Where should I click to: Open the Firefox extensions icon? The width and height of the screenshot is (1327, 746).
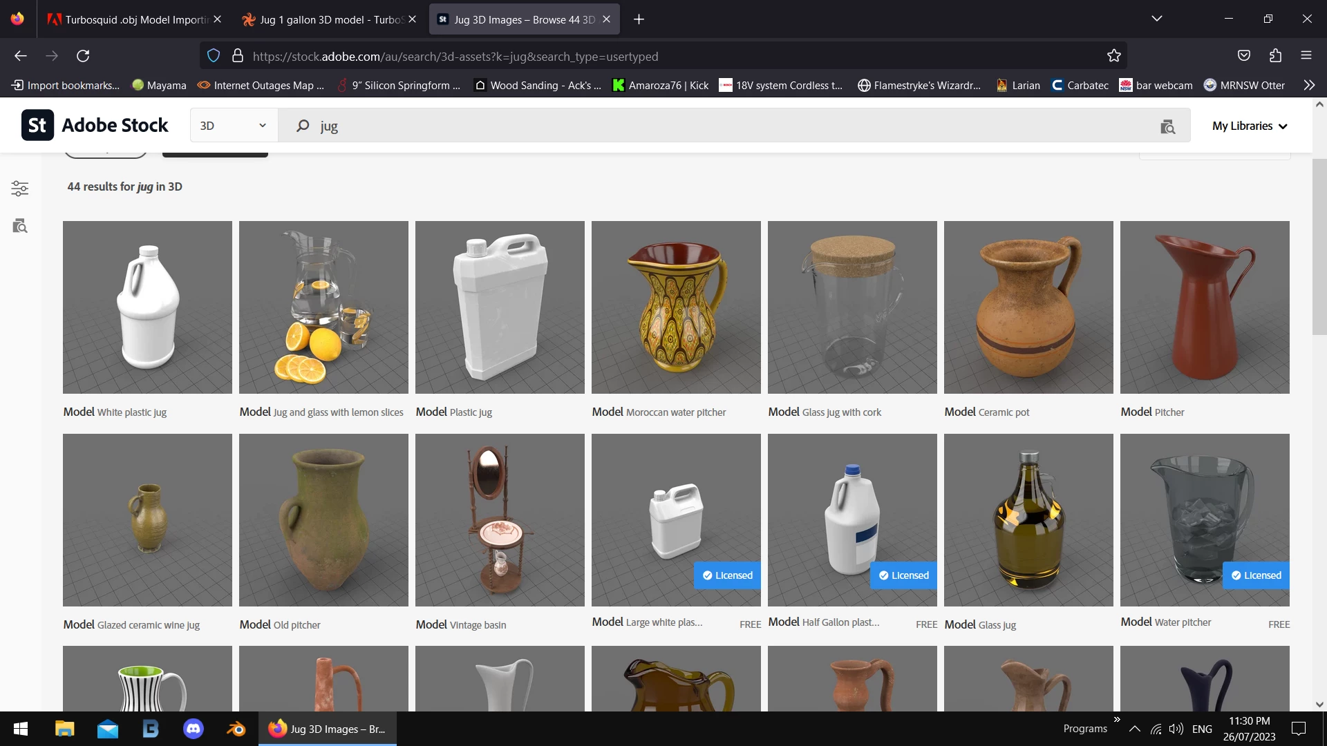coord(1275,56)
